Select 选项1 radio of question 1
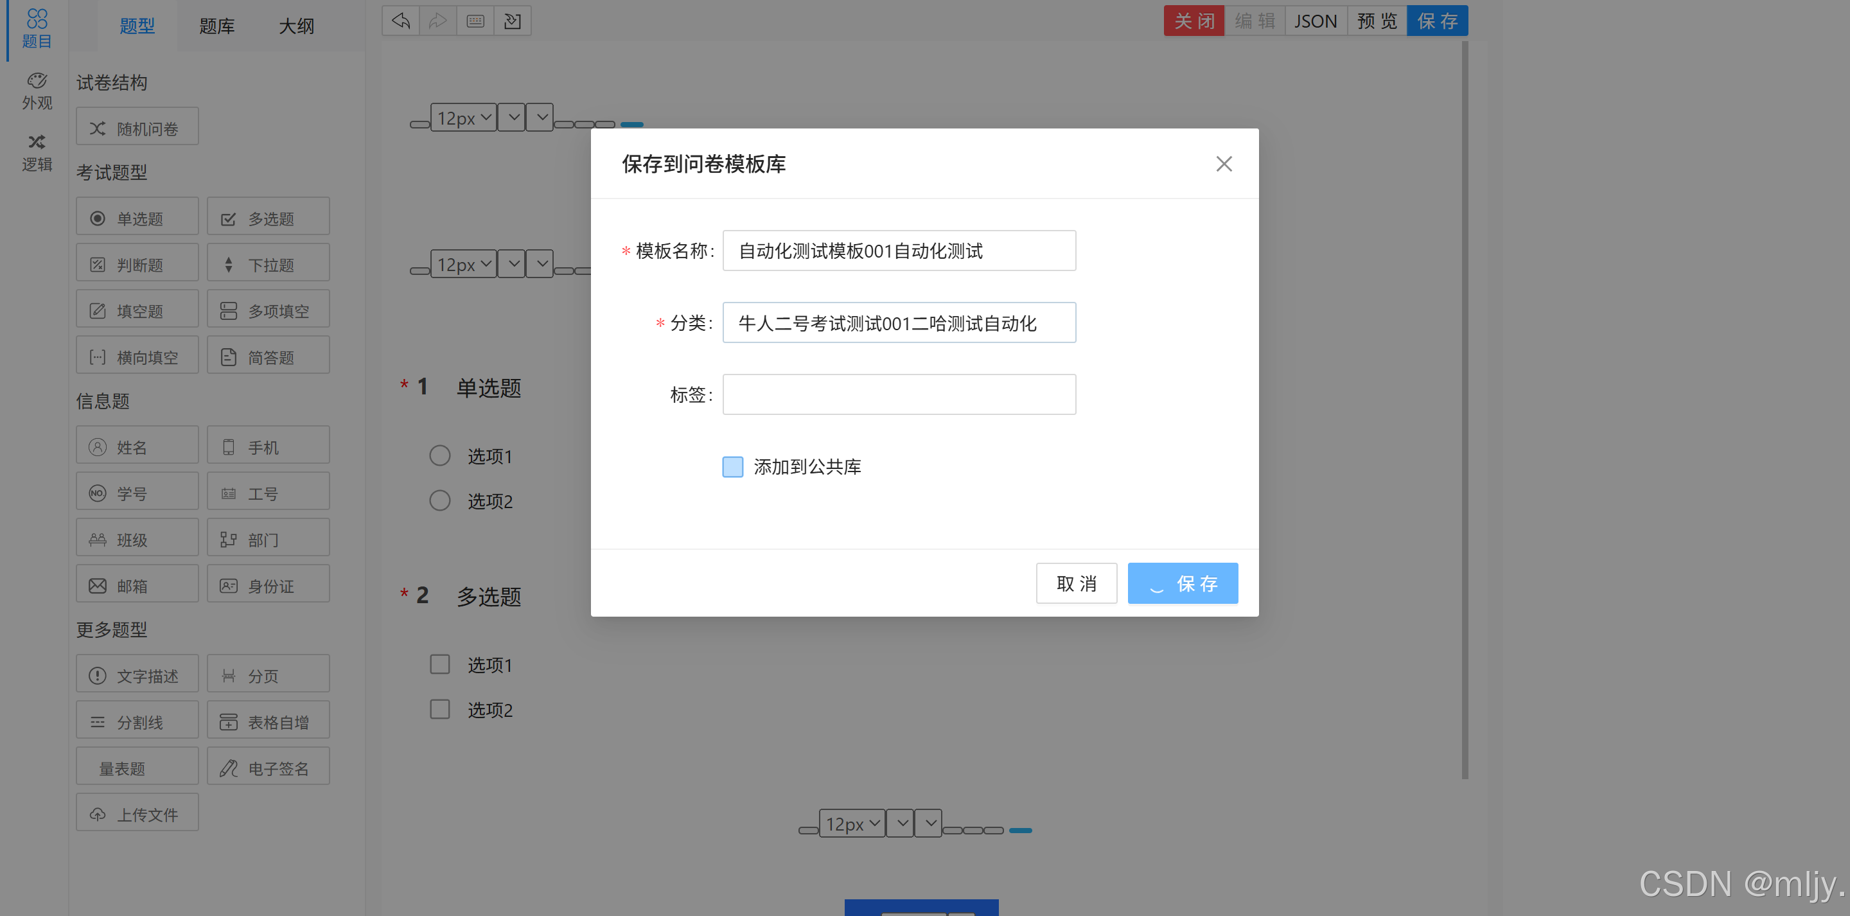 click(439, 455)
